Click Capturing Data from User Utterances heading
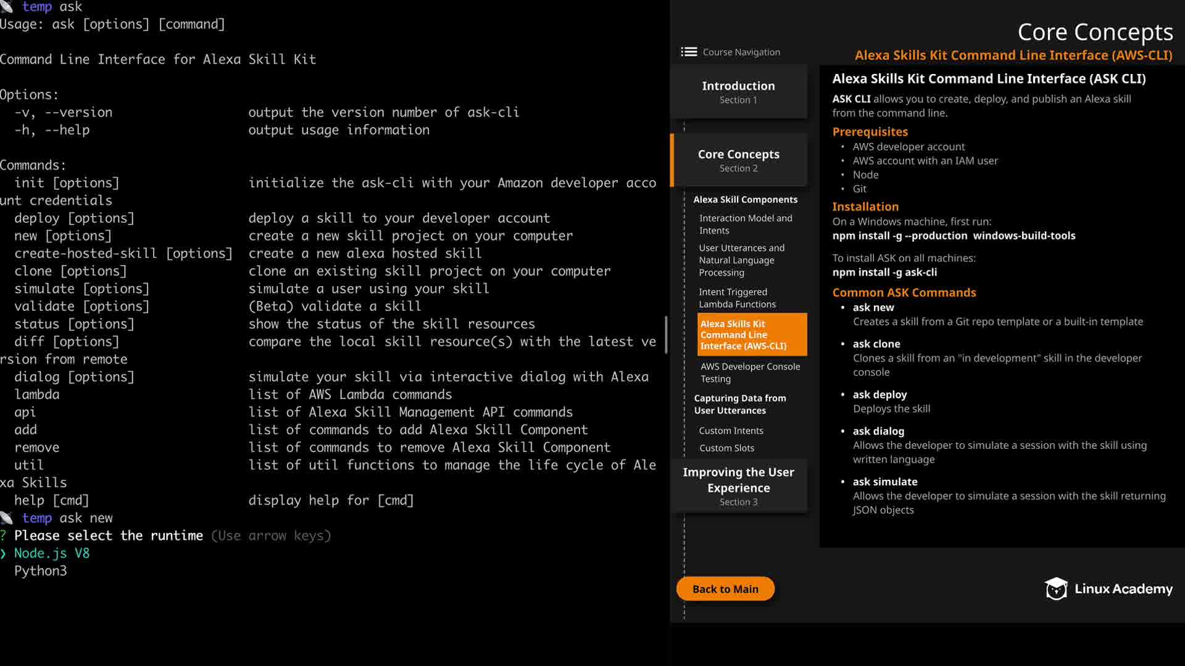The width and height of the screenshot is (1185, 666). [739, 404]
